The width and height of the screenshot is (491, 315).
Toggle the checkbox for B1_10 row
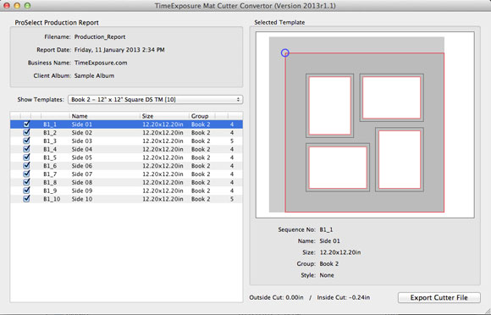(26, 199)
